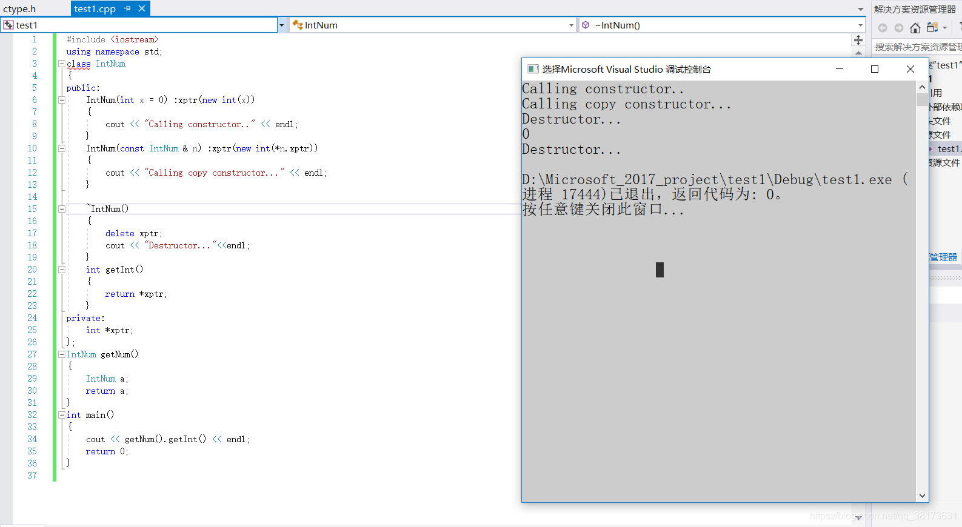The height and width of the screenshot is (527, 962).
Task: Click the Solution Explorer panel title
Action: 915,9
